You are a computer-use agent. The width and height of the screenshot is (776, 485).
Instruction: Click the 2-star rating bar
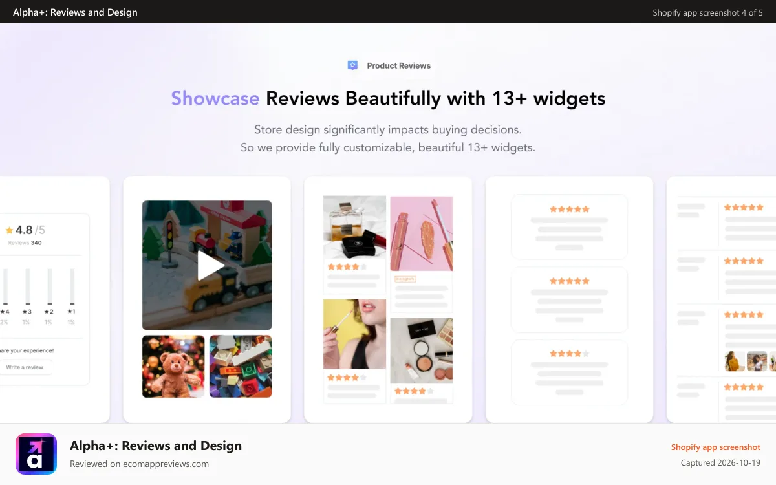pyautogui.click(x=49, y=286)
